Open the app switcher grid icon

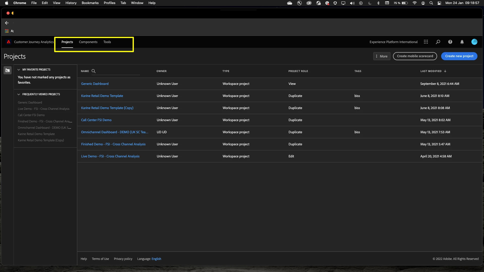click(426, 42)
